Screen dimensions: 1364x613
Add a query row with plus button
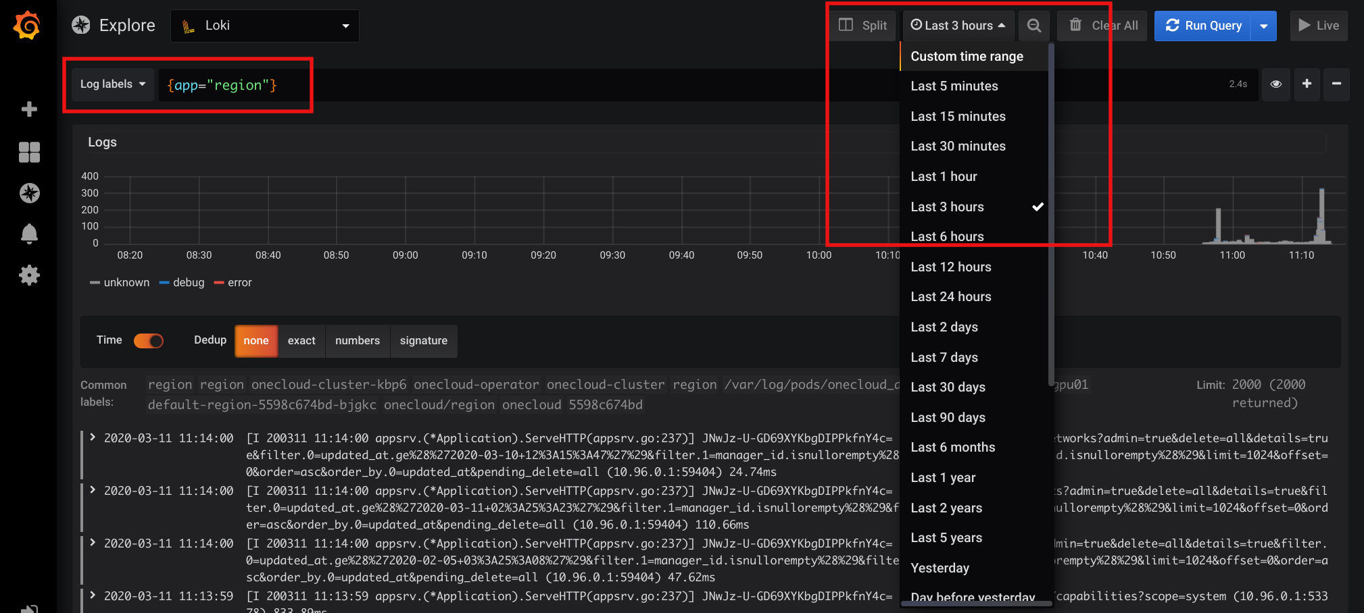coord(1307,84)
